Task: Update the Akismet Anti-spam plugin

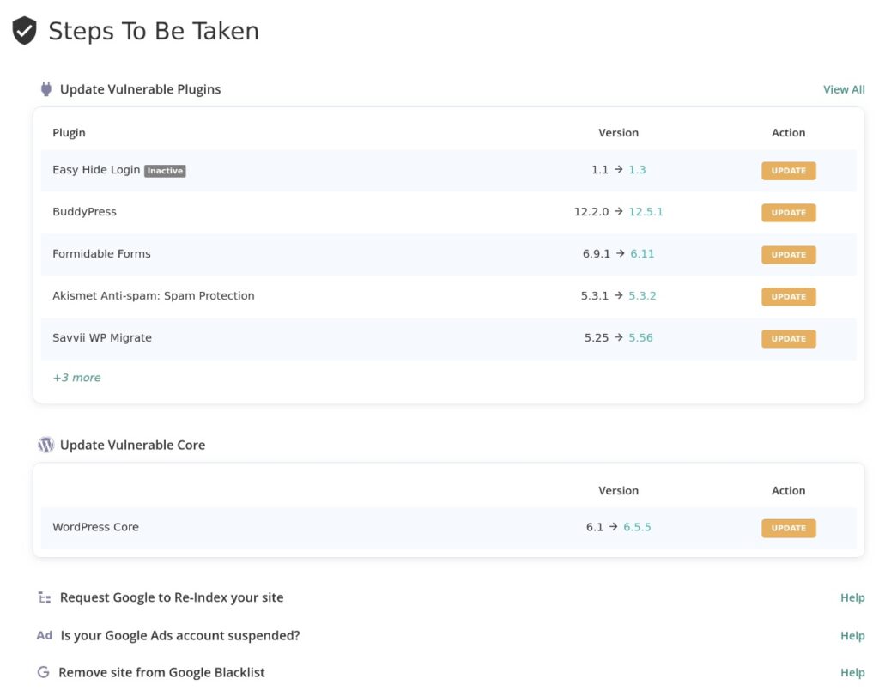Action: (788, 296)
